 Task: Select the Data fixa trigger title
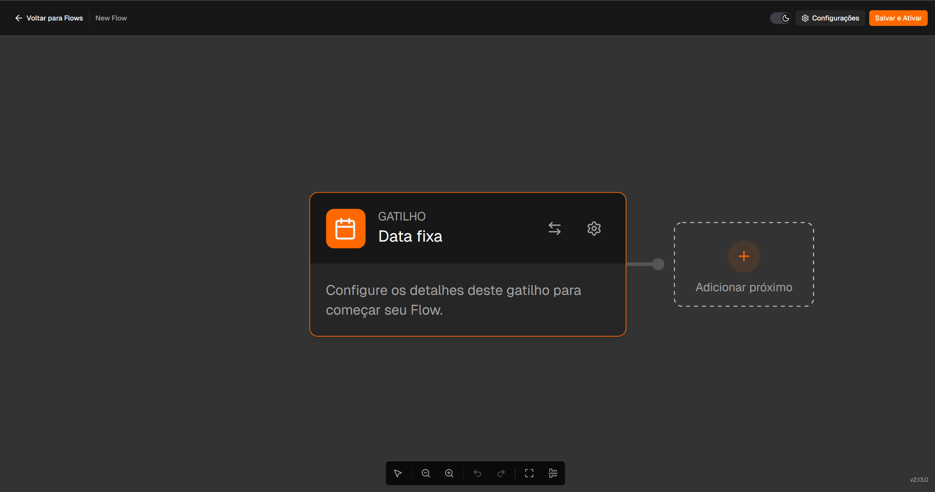(410, 236)
